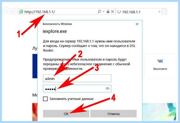Open a new tab next to 192.168.1.1
Screen dimensions: 180x123
164,12
